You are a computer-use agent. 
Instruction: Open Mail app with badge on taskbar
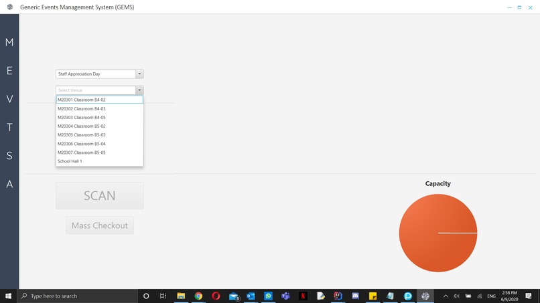[x=234, y=296]
